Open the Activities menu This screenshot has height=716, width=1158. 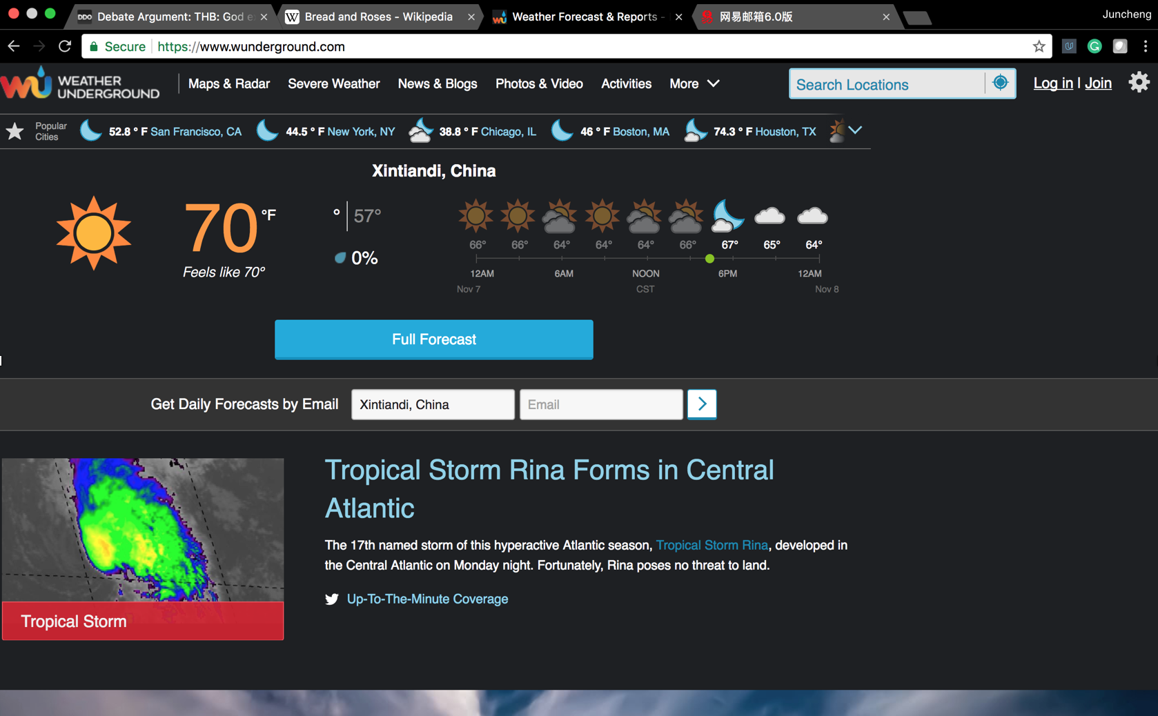(626, 83)
